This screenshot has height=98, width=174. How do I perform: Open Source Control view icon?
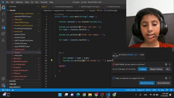pos(3,20)
